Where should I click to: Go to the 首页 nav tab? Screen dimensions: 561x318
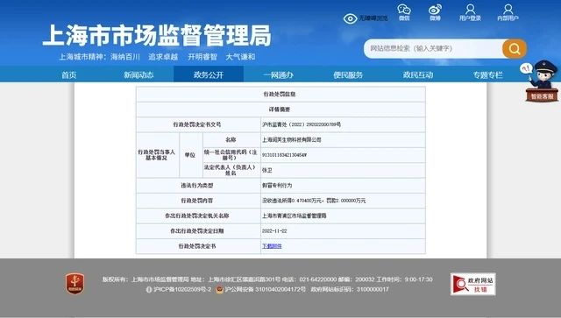pyautogui.click(x=69, y=74)
